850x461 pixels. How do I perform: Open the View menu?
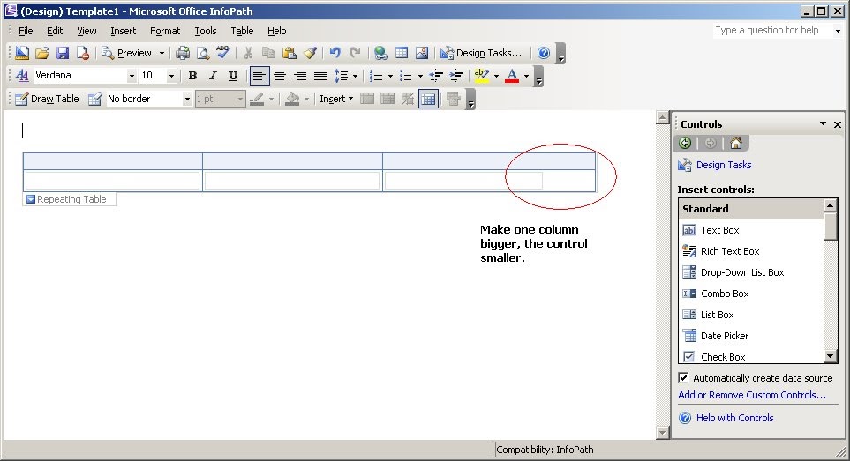pyautogui.click(x=87, y=31)
